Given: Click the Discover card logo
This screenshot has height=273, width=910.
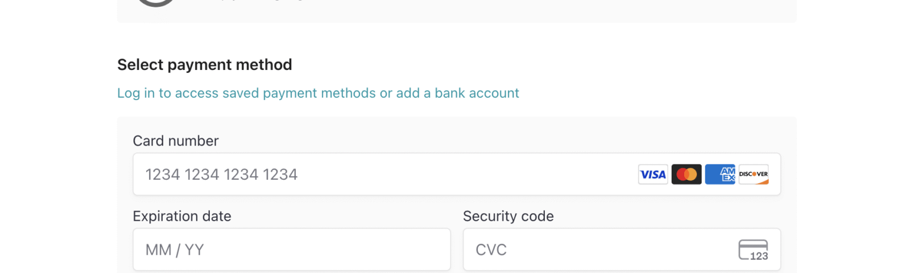Looking at the screenshot, I should (754, 175).
